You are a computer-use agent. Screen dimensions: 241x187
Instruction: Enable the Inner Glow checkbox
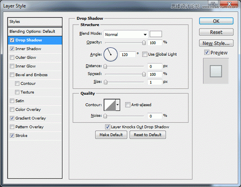tap(12, 66)
